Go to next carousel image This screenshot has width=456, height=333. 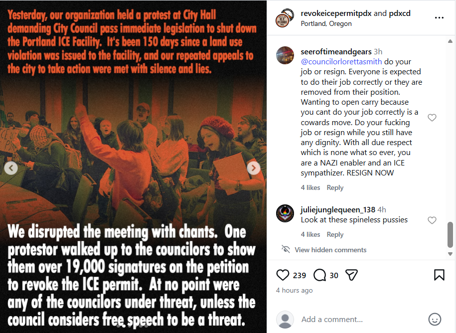(x=254, y=168)
